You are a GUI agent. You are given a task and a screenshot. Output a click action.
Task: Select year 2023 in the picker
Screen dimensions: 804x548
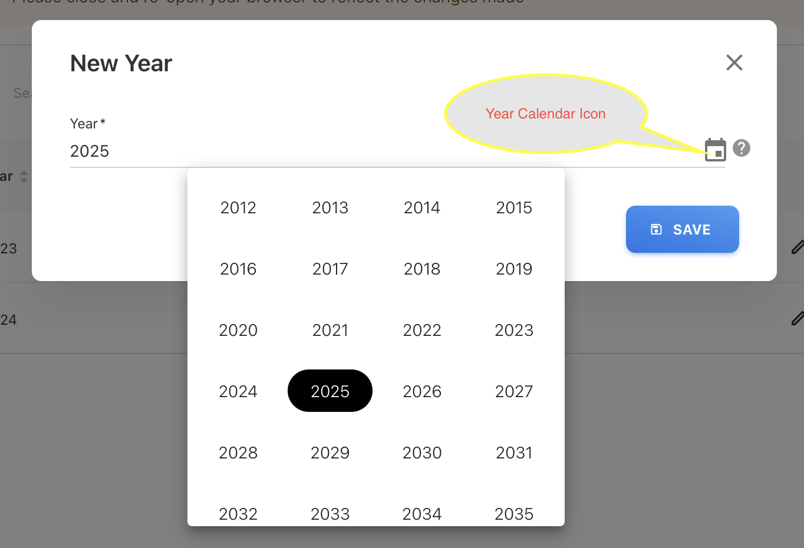[514, 330]
